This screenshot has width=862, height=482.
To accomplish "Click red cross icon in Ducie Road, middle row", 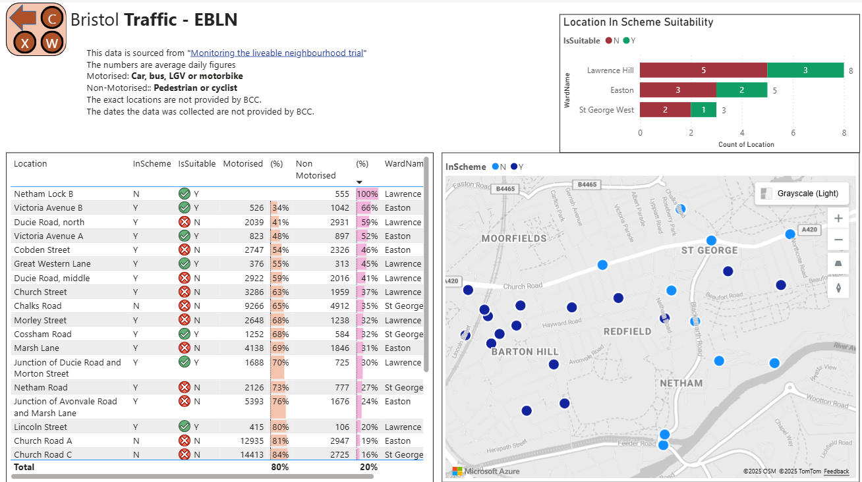I will pyautogui.click(x=184, y=278).
